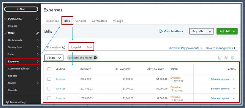
Task: Click the Add bill button
Action: [x=227, y=31]
